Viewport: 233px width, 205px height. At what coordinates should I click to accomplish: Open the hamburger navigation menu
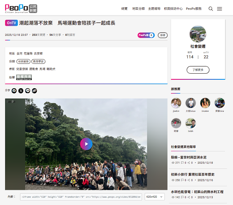(x=220, y=8)
